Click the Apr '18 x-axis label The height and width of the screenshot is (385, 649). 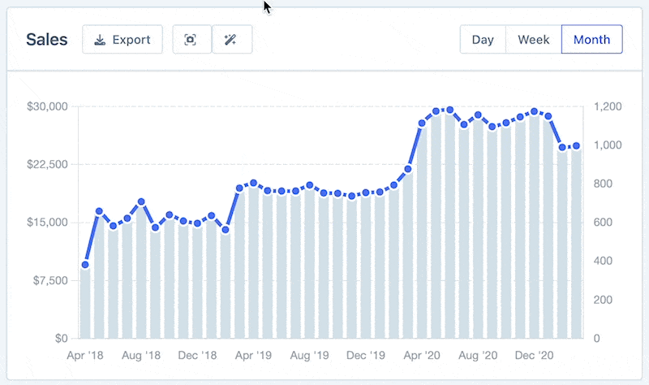85,355
